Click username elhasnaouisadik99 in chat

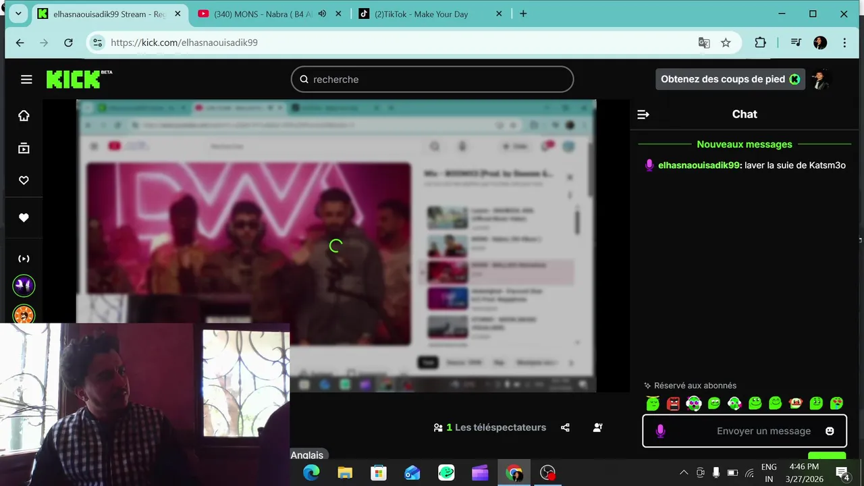tap(699, 165)
